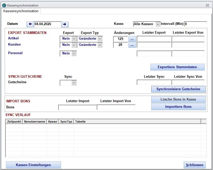Open the Artikel Export dropdown
This screenshot has height=170, width=213.
tap(74, 39)
